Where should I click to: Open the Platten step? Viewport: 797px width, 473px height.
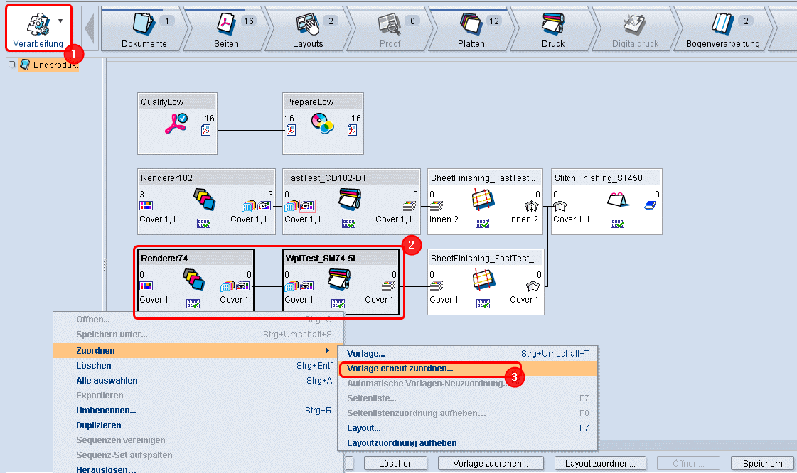coord(471,29)
